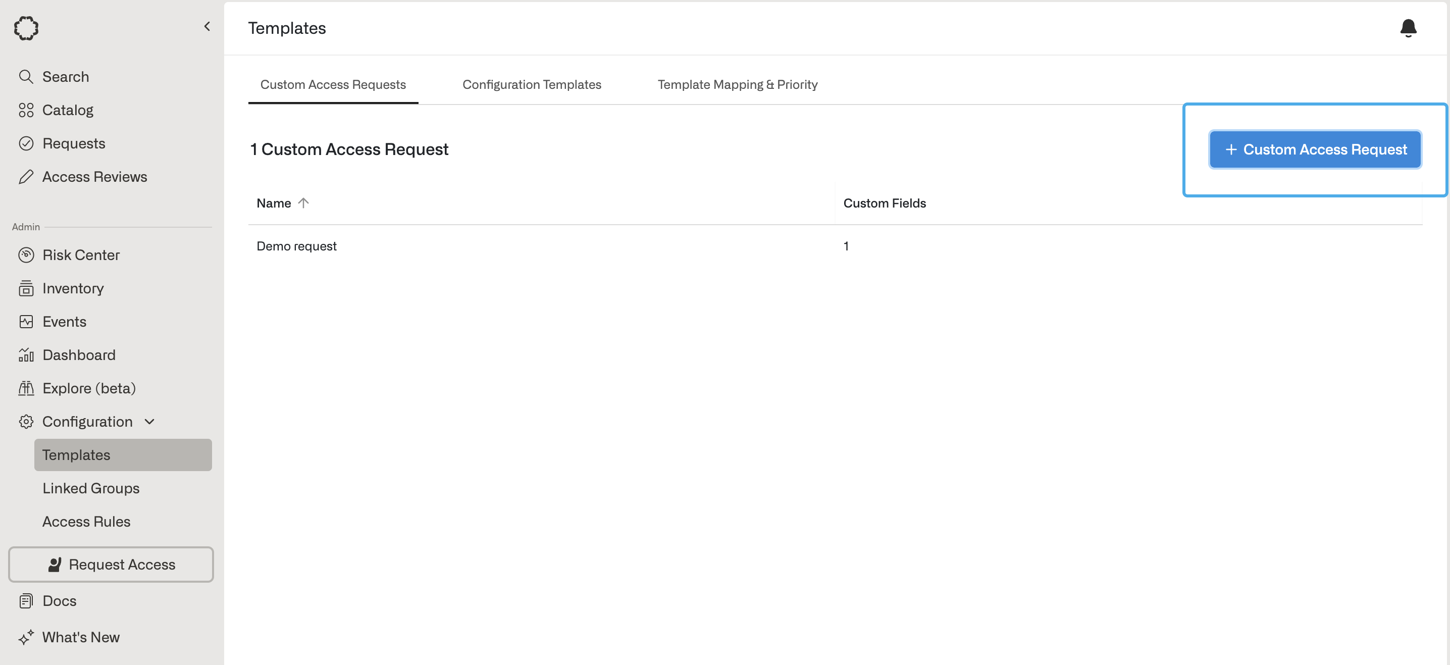This screenshot has width=1450, height=665.
Task: Open Catalog via its grid icon
Action: [x=26, y=110]
